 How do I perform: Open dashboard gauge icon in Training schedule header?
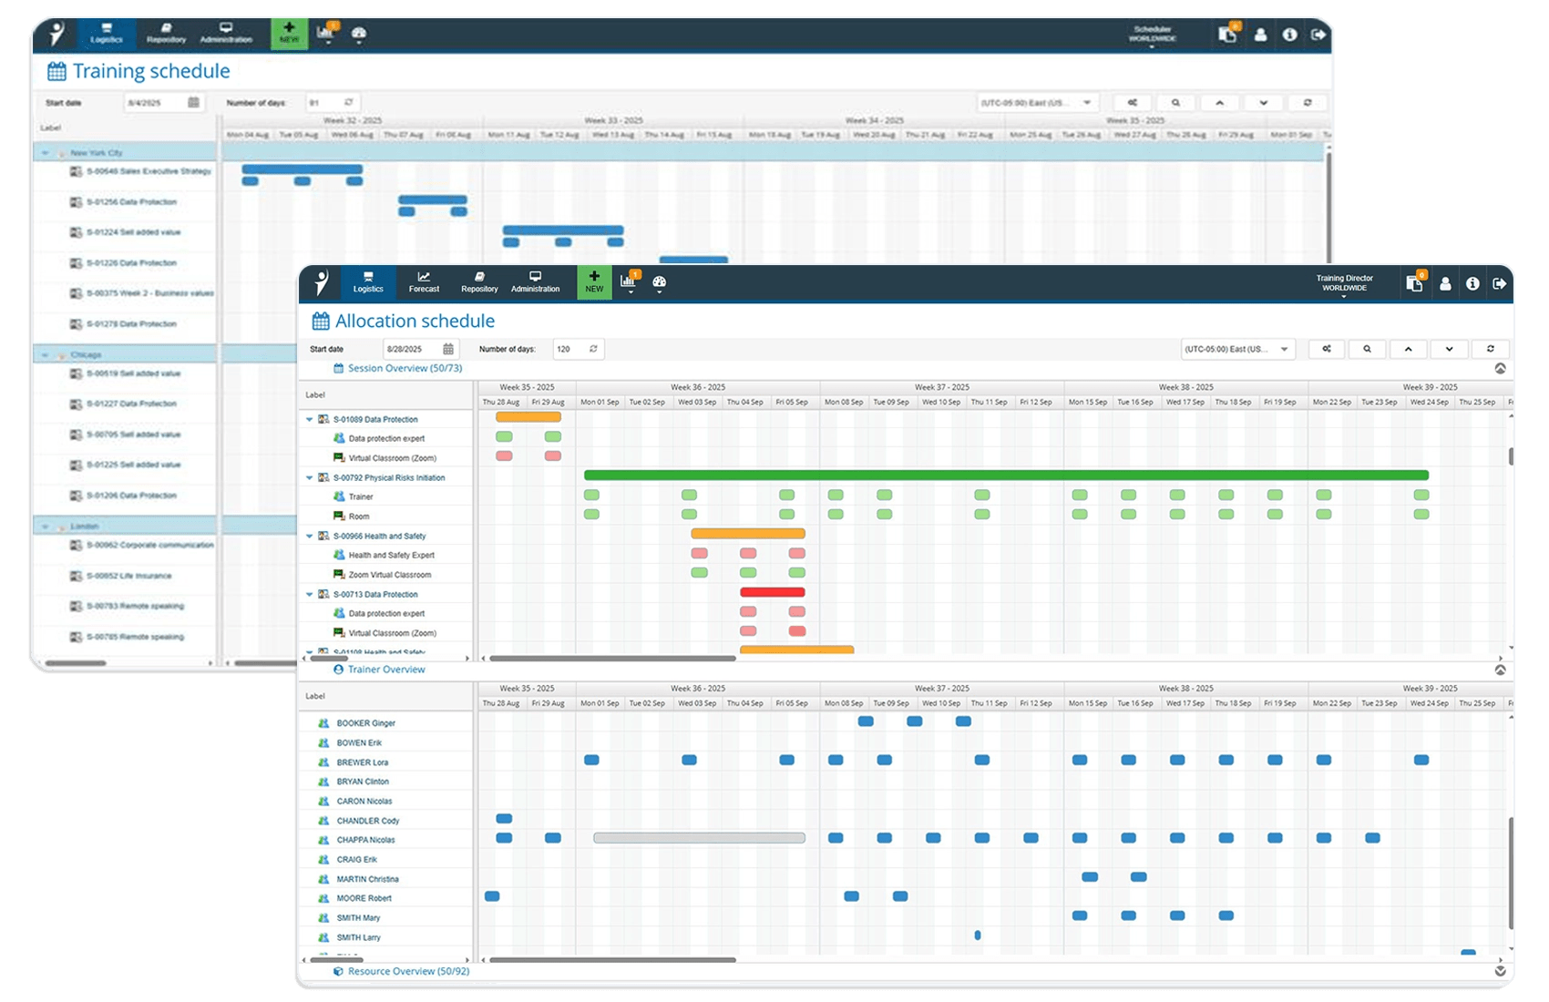click(x=359, y=34)
